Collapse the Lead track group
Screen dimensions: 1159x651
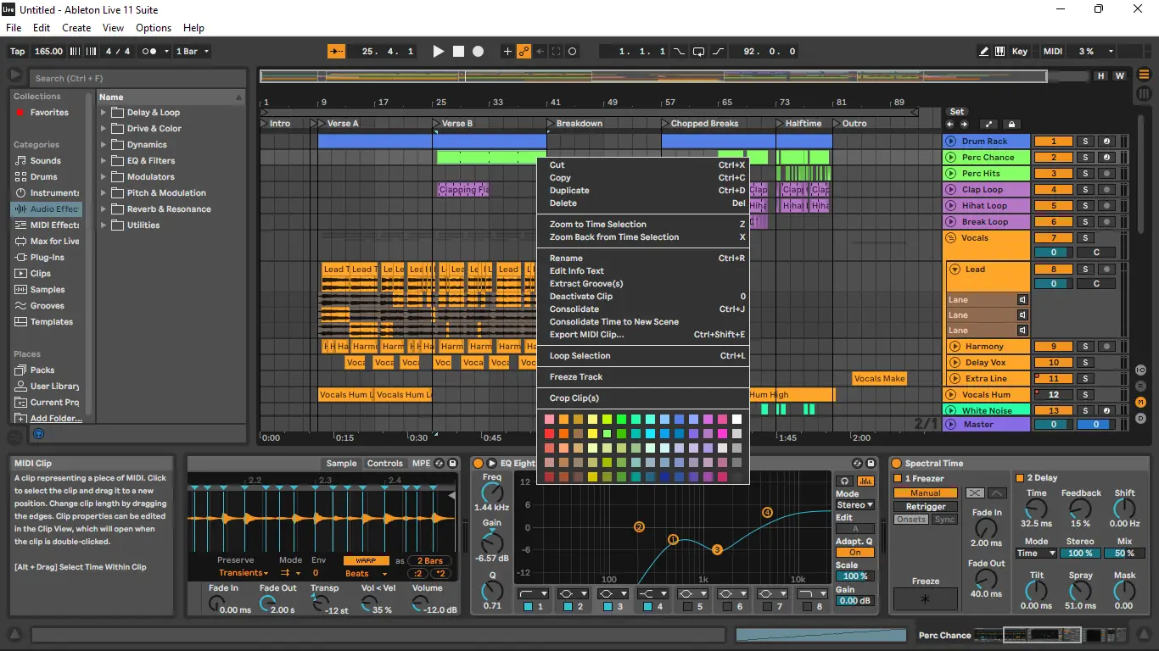click(954, 270)
